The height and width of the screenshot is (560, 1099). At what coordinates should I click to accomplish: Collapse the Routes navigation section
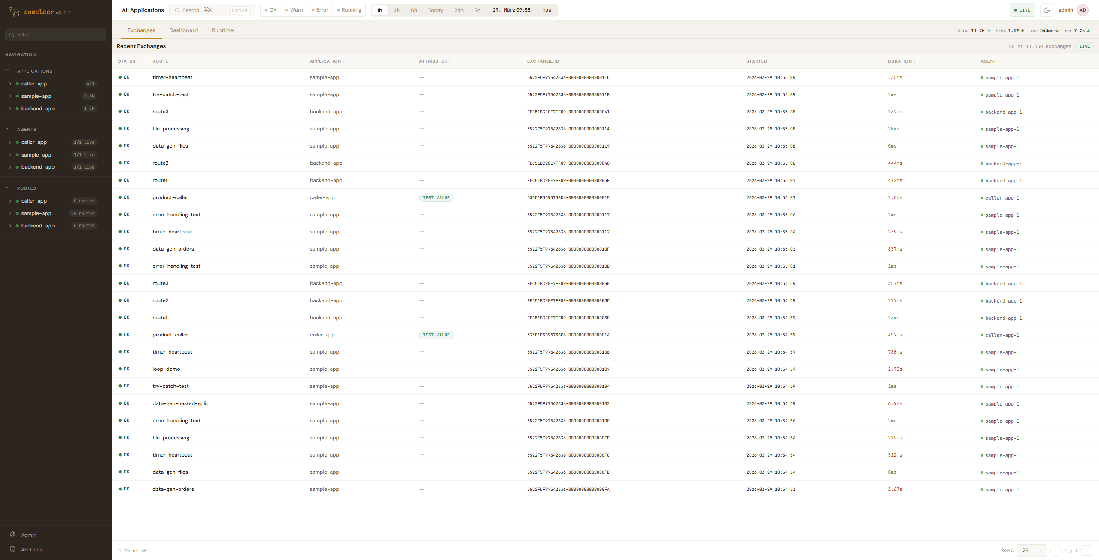[x=7, y=188]
